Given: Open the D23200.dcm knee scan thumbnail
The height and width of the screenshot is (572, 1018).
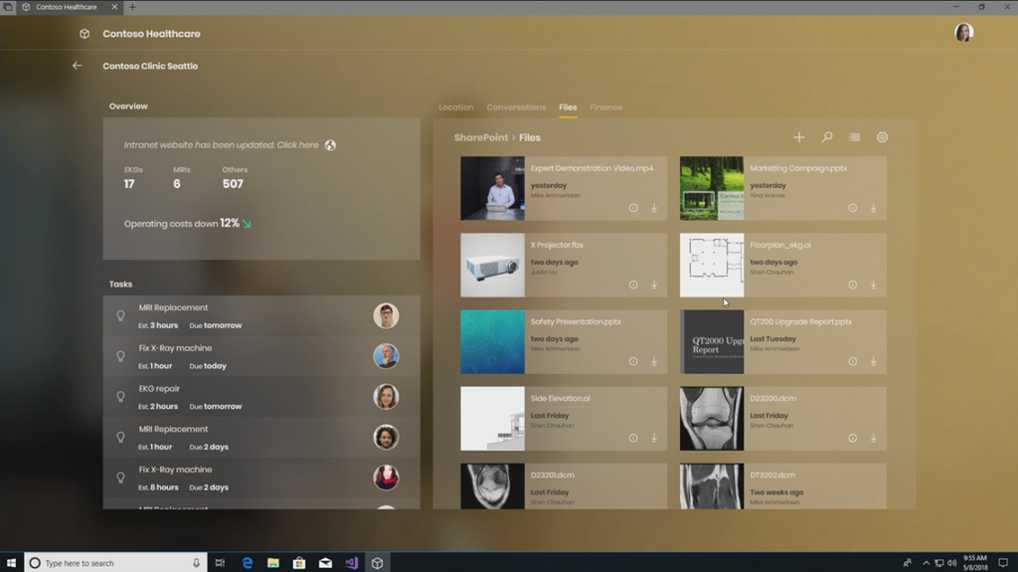Looking at the screenshot, I should tap(712, 419).
